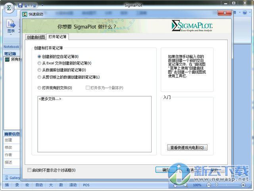Click status bar 插 indicator

7,185
